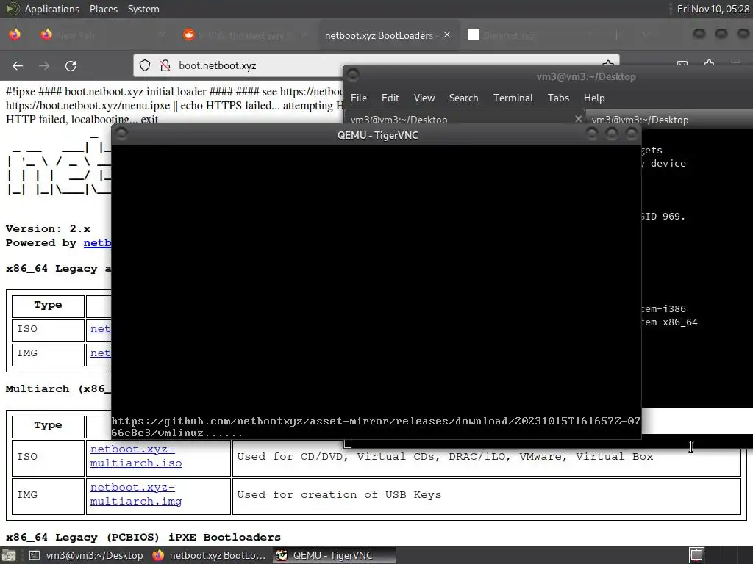Click the top panel launcher icon beside Applications
The image size is (753, 564).
click(13, 9)
